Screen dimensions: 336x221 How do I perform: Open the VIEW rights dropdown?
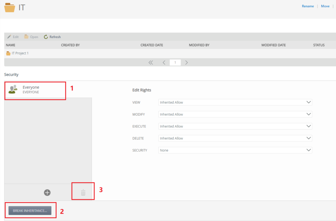[235, 102]
